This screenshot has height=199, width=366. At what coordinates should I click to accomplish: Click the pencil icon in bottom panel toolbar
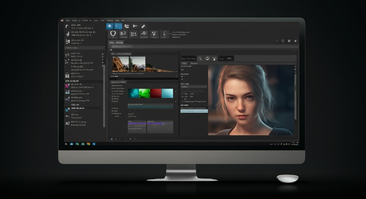pyautogui.click(x=130, y=139)
